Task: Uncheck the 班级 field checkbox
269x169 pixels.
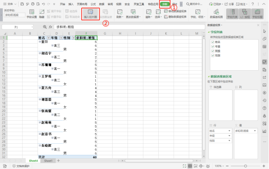Action: [x=213, y=51]
